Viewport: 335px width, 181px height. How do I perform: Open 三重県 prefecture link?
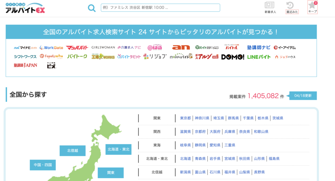[x=230, y=145]
